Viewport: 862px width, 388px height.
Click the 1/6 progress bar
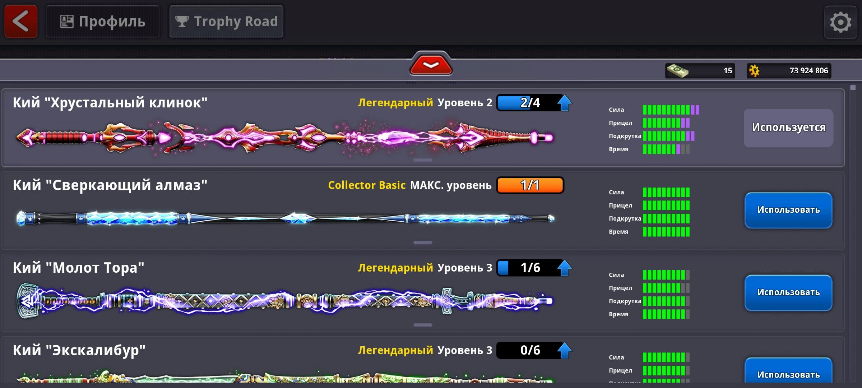tap(530, 268)
